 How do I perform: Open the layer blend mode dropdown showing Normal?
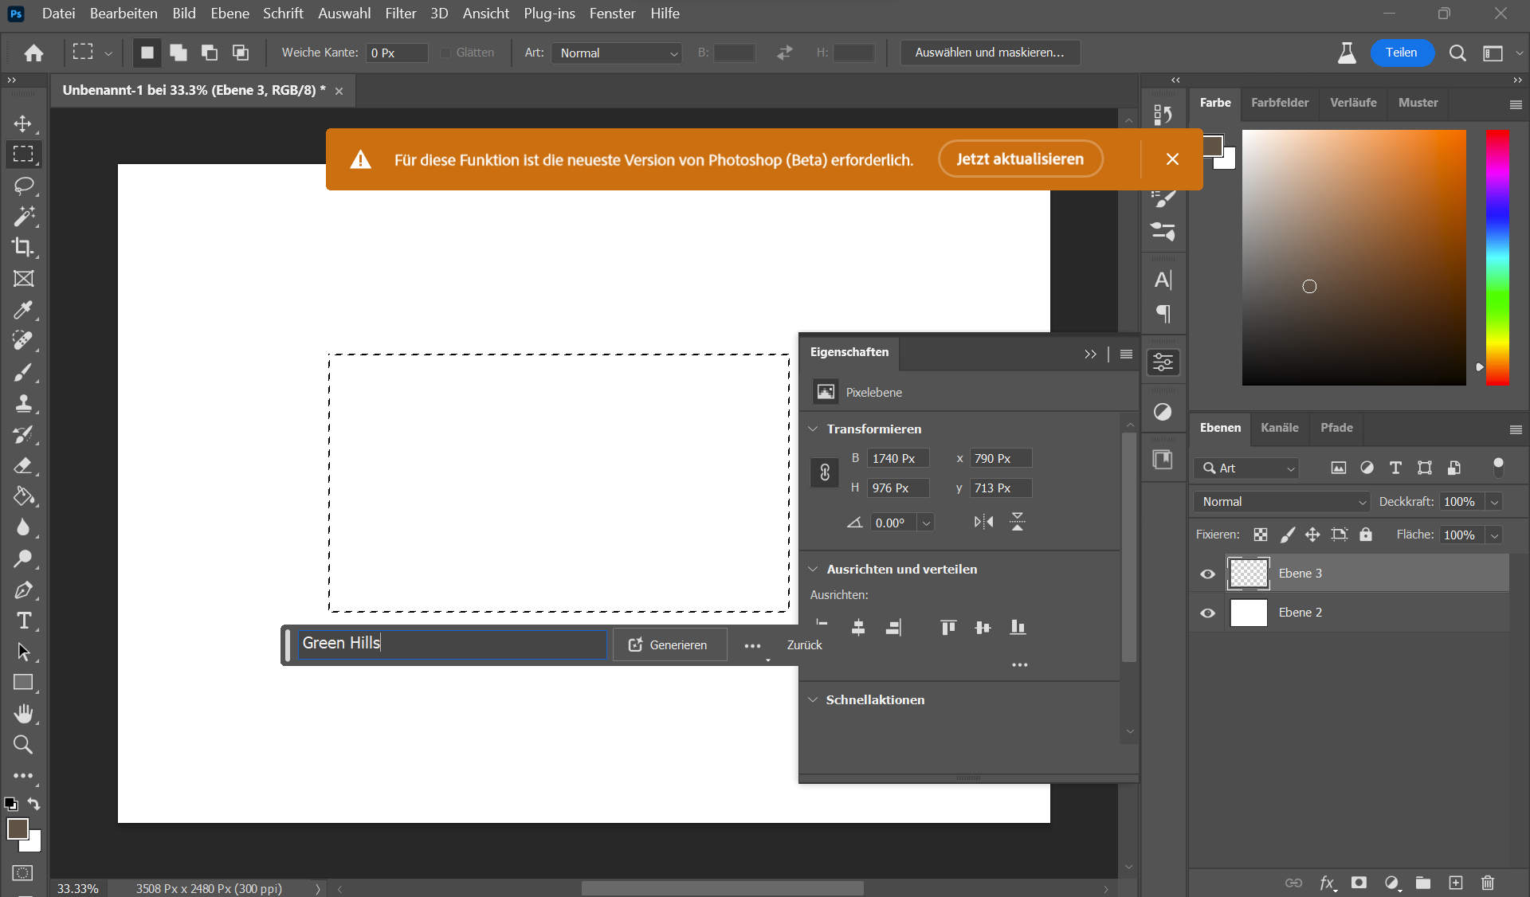(x=1280, y=501)
